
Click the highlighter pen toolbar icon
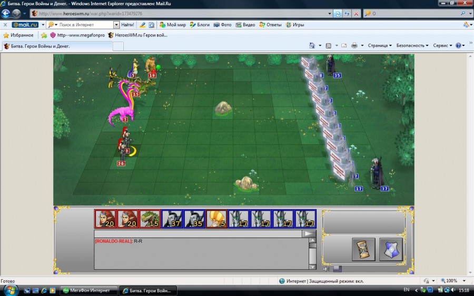(142, 25)
